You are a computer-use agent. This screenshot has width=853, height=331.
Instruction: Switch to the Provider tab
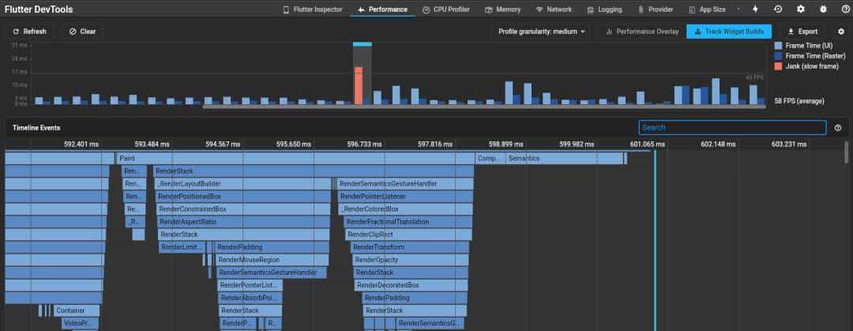655,9
